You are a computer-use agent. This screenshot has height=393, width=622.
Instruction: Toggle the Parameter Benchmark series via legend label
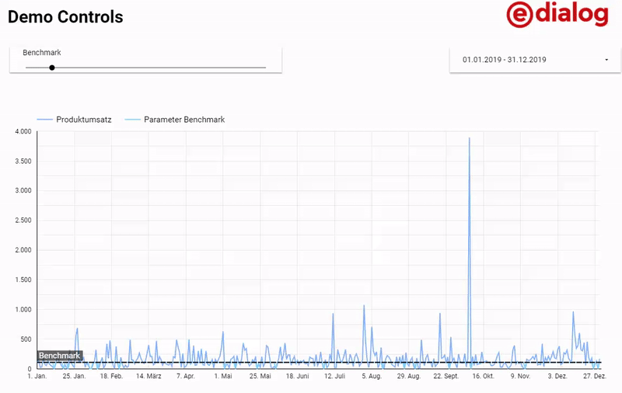(x=184, y=120)
